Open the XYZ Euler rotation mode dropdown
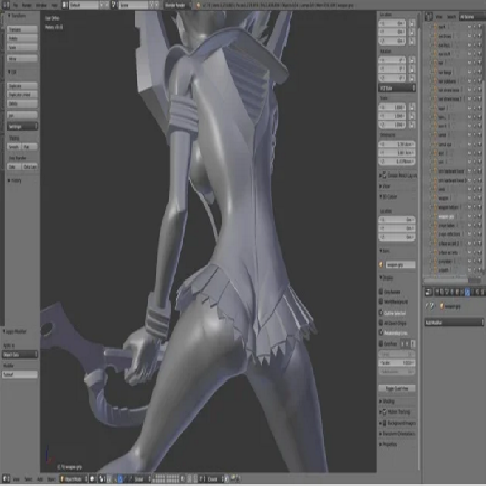This screenshot has width=486, height=486. coord(397,88)
